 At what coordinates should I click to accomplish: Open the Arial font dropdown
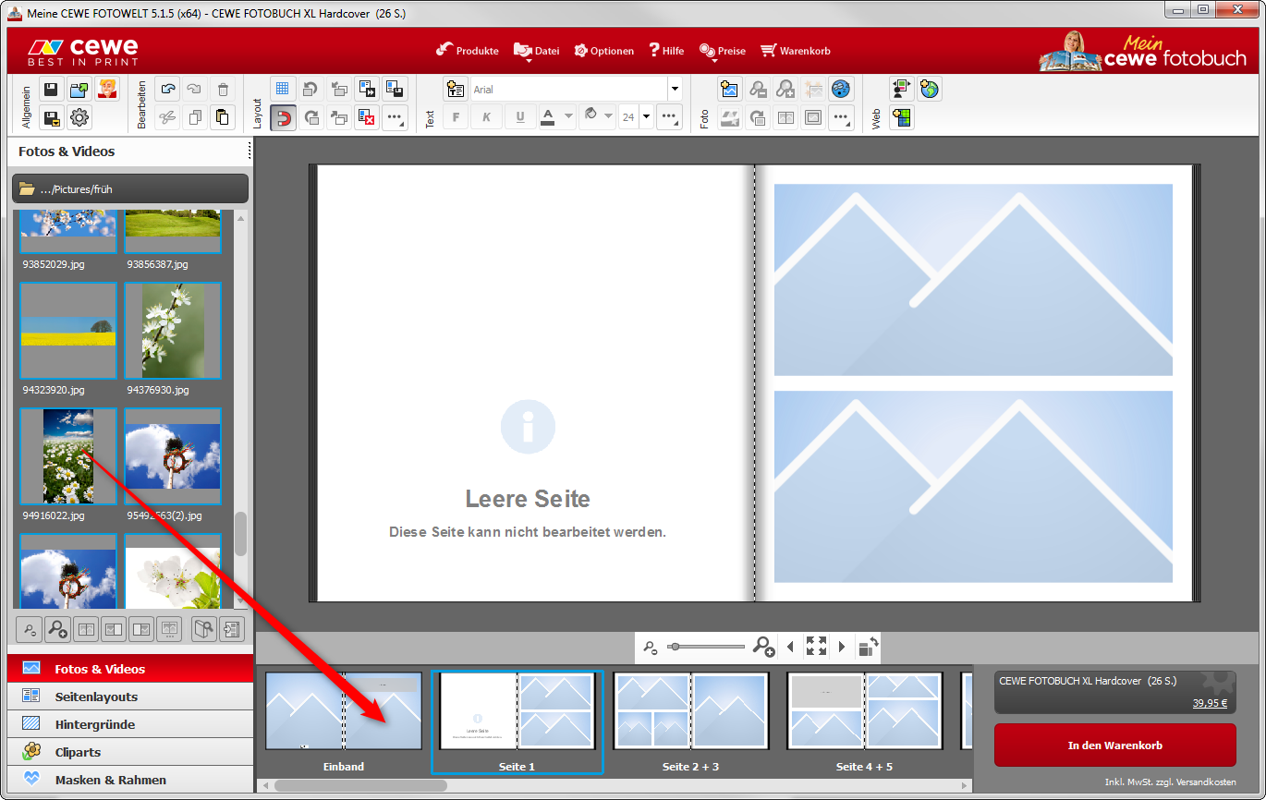tap(675, 90)
